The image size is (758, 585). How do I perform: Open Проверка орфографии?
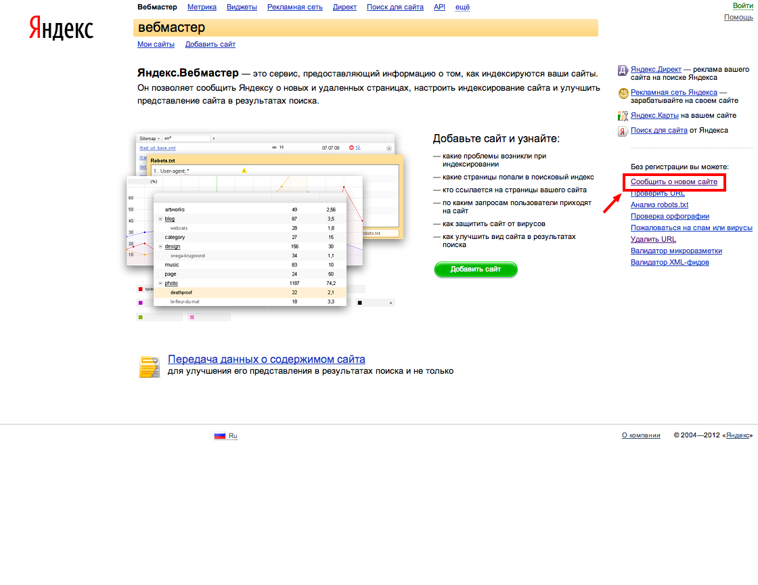click(x=670, y=217)
